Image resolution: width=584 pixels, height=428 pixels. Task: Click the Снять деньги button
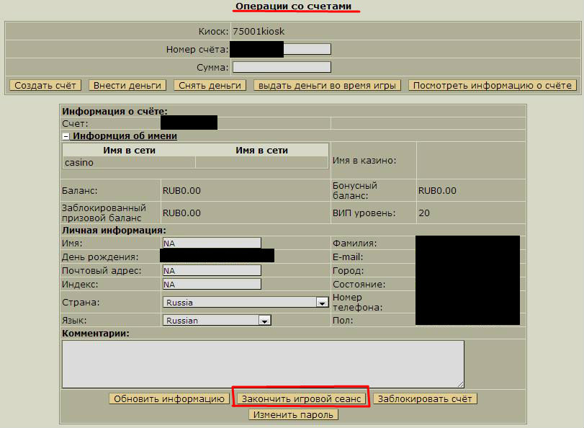pos(210,85)
